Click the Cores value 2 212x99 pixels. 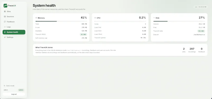point(145,24)
